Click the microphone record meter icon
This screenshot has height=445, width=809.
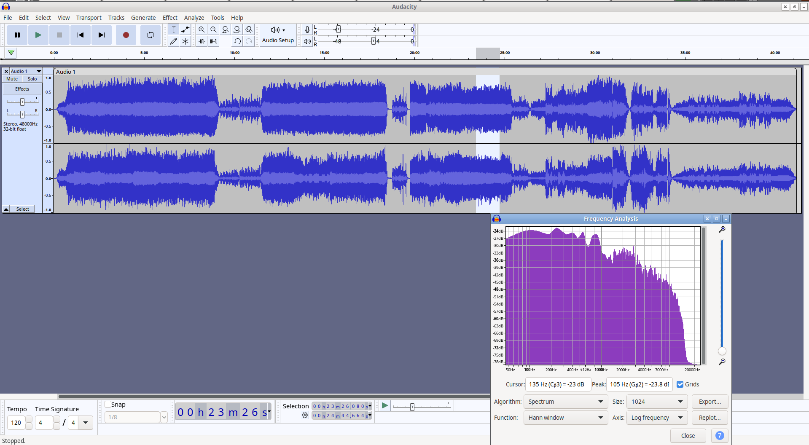click(x=307, y=29)
